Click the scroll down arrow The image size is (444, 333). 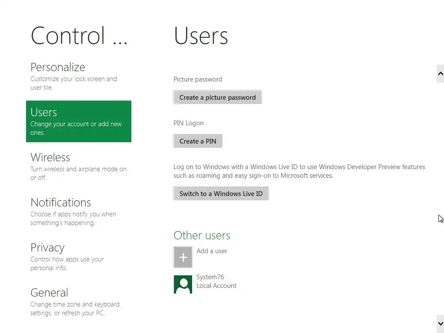[441, 323]
